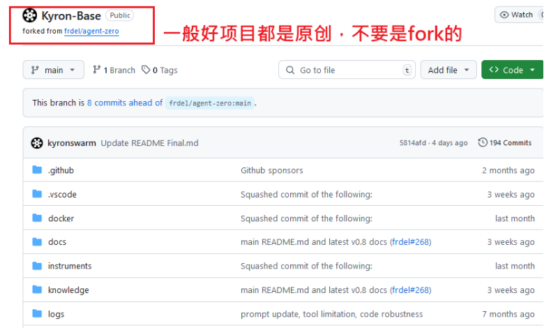Click the kyronswarm commit author avatar

[x=37, y=143]
